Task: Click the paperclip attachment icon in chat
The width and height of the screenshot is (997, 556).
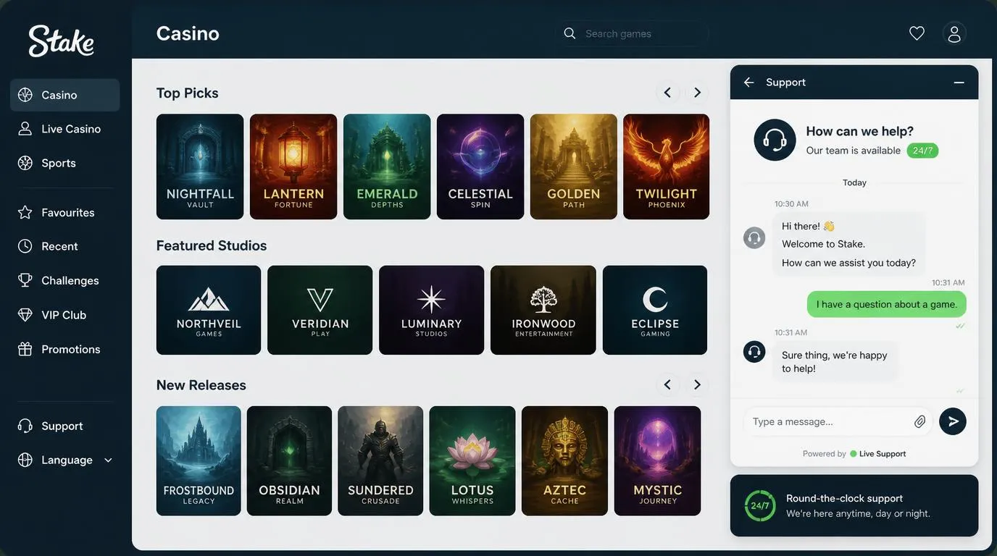Action: [x=919, y=421]
